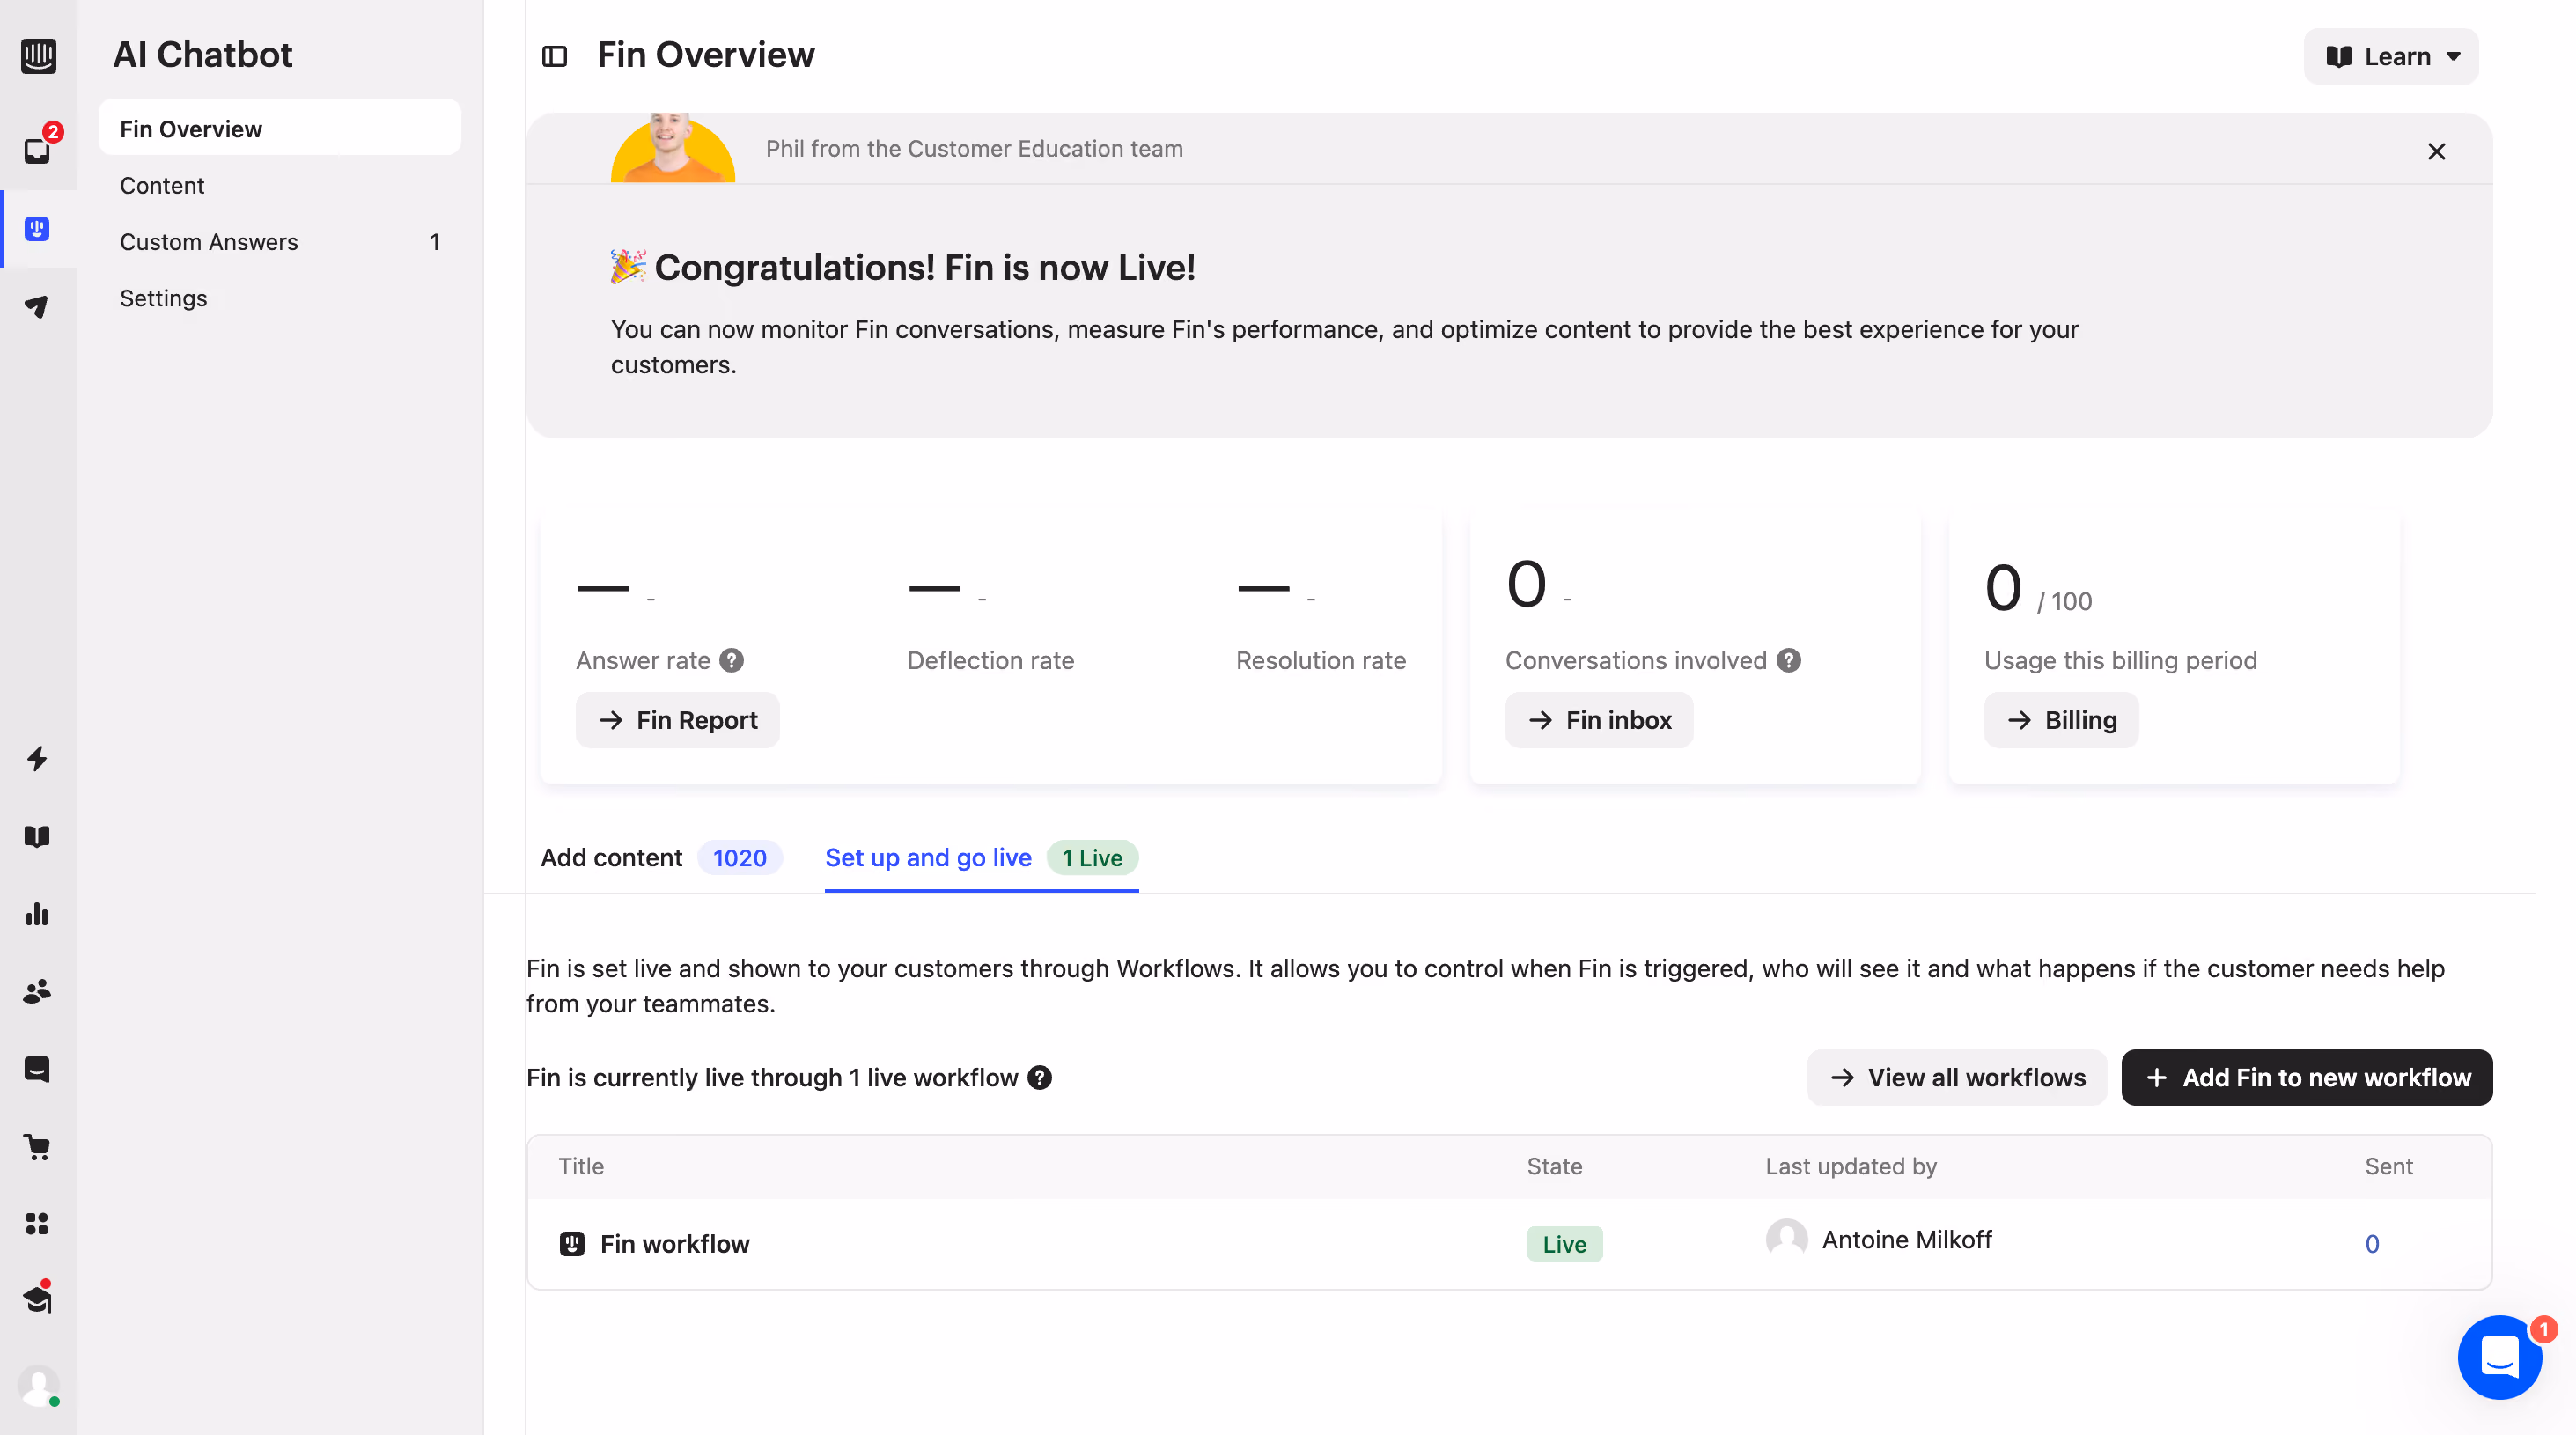Open the Messenger chat icon in sidebar
2576x1435 pixels.
click(38, 1069)
